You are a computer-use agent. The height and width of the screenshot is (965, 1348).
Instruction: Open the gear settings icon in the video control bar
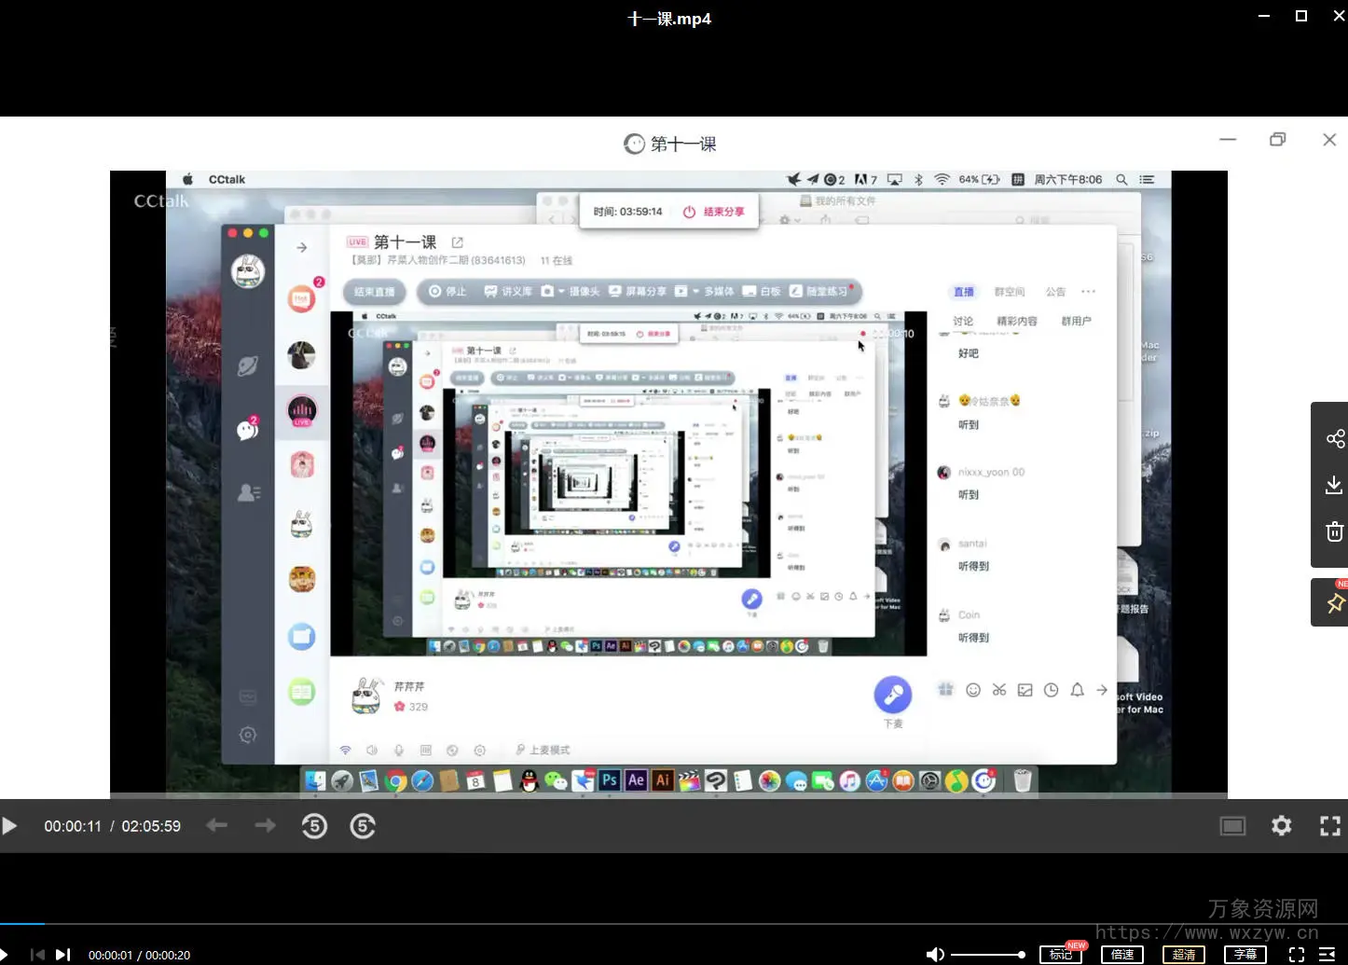1282,826
